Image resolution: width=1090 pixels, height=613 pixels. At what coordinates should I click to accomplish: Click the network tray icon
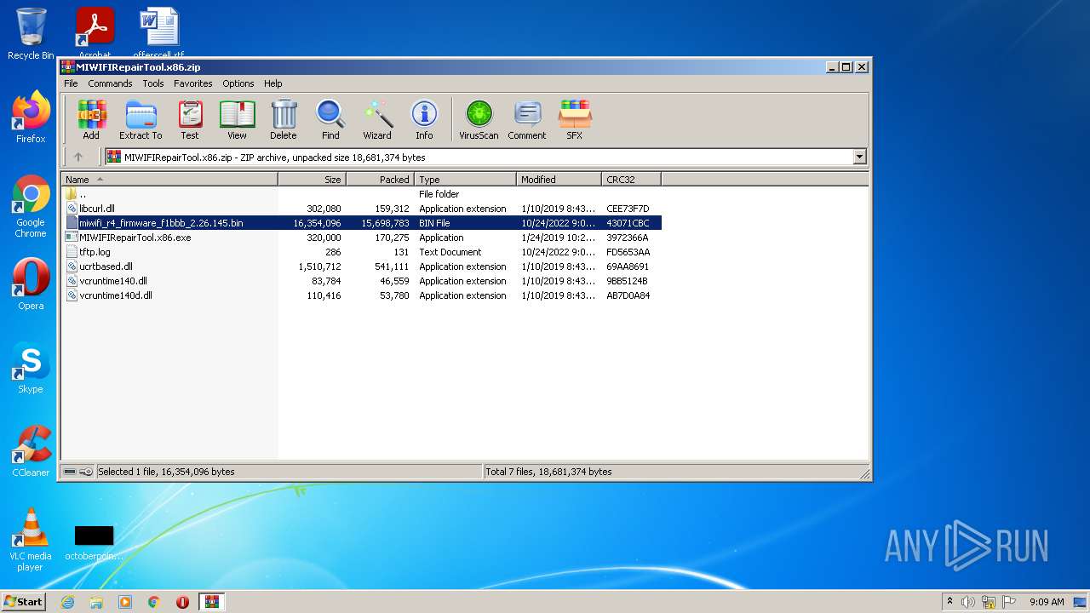coord(989,602)
